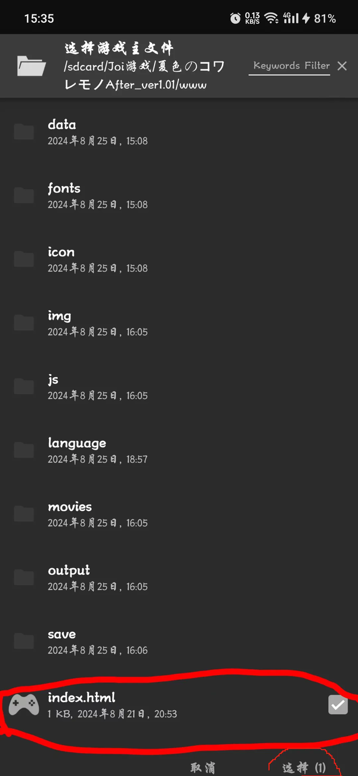Open the language folder
The image size is (358, 776).
click(x=77, y=444)
